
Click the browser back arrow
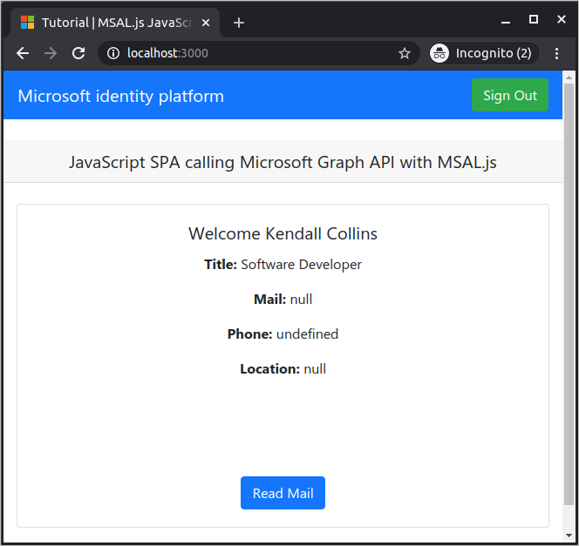(23, 53)
